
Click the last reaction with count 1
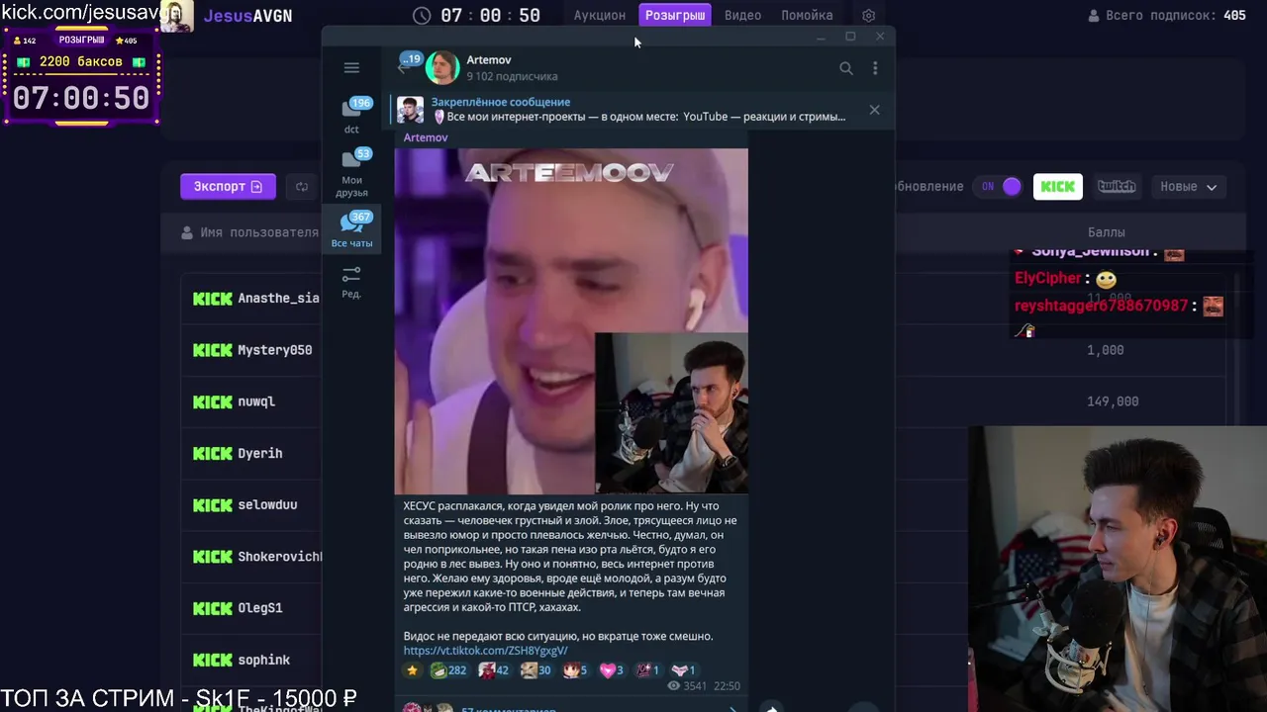click(x=684, y=670)
